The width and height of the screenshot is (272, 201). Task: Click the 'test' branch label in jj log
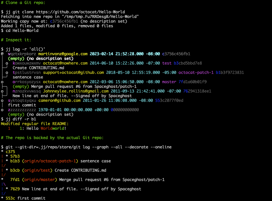click(167, 63)
